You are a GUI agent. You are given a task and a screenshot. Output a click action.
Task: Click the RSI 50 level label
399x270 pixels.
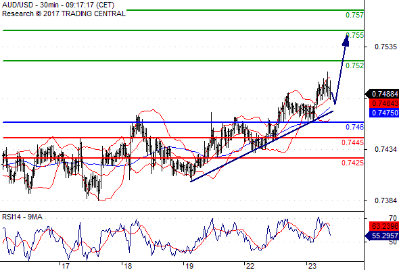click(x=393, y=242)
